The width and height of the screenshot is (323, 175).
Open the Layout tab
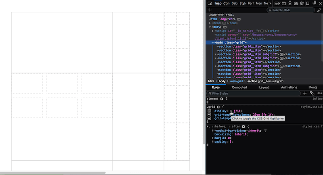(264, 87)
